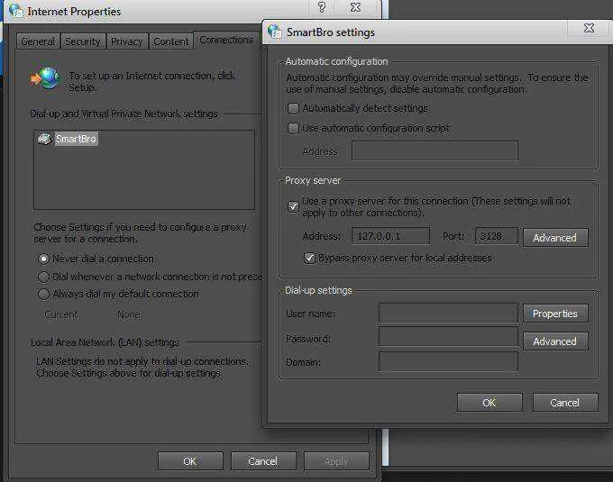Click the proxy Address field showing 127.0.0.1
This screenshot has height=482, width=613.
[x=390, y=236]
